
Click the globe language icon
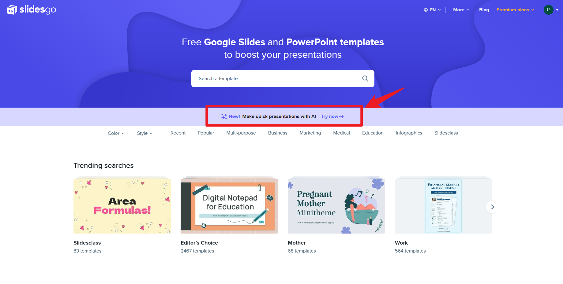click(x=426, y=10)
